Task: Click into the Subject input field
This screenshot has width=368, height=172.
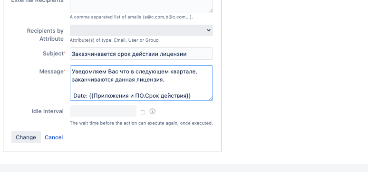Action: (x=141, y=54)
